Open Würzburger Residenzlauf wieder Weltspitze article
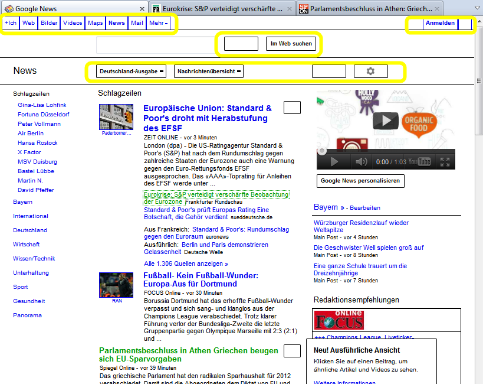The image size is (483, 384). 361,226
